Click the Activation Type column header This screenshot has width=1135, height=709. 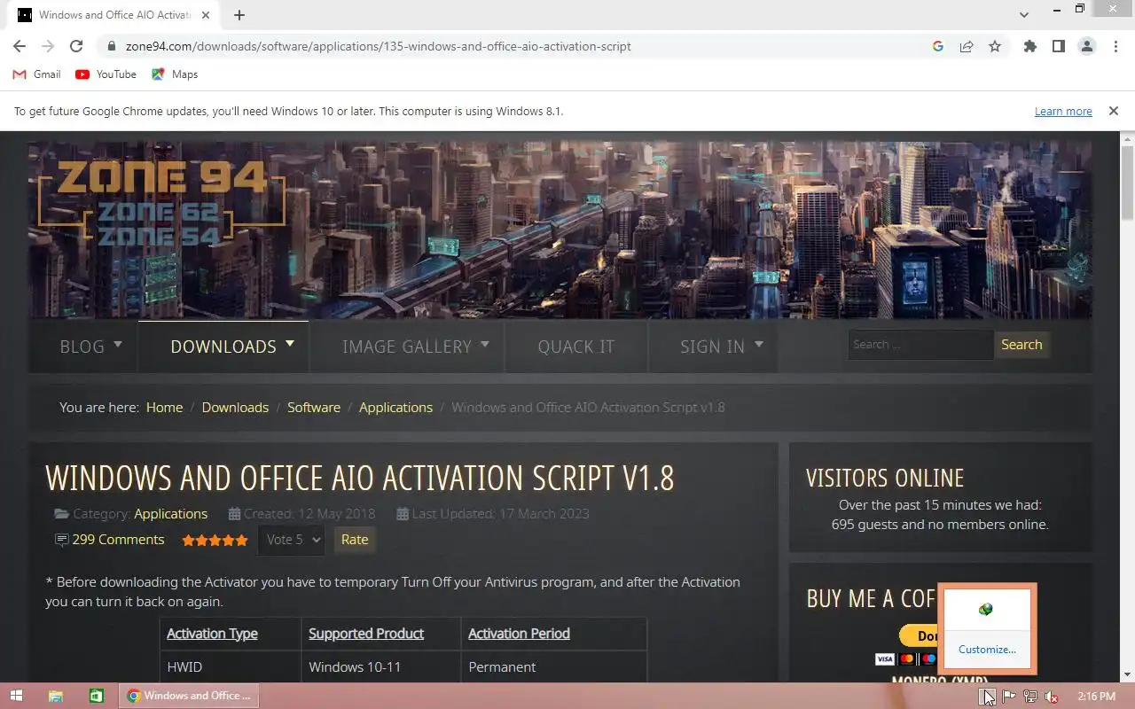click(212, 634)
